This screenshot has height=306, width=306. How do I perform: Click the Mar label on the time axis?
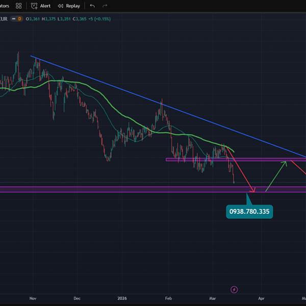pos(213,298)
